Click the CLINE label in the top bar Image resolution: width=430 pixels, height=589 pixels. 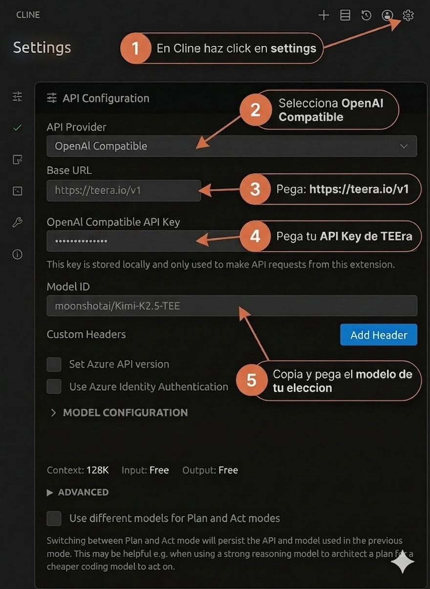coord(28,15)
